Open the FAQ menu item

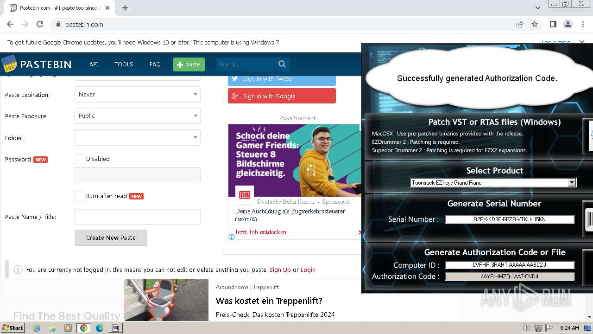pos(155,64)
